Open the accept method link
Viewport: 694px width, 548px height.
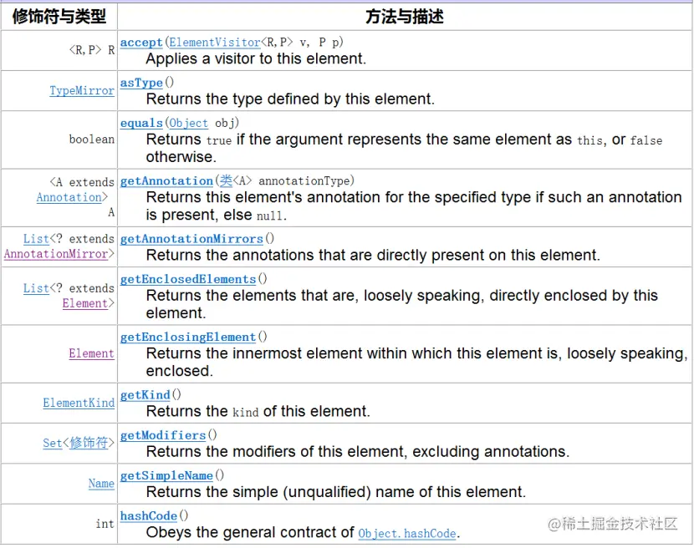point(141,43)
